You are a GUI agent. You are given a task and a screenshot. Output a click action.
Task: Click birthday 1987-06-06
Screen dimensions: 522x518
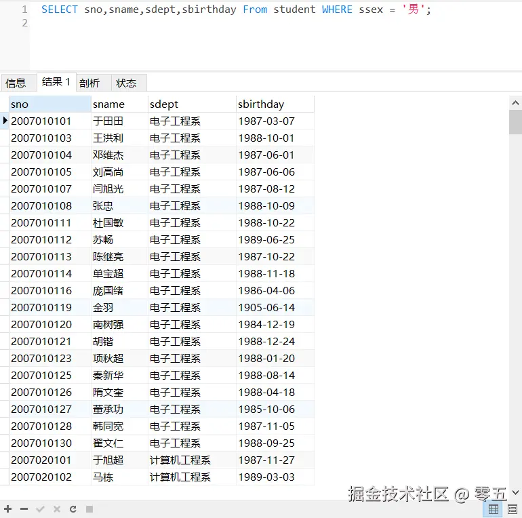pyautogui.click(x=275, y=172)
